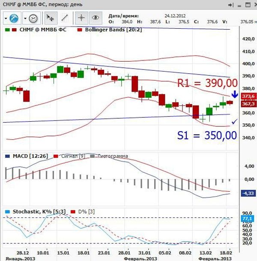This screenshot has height=261, width=257.
Task: Click the low value 376,5
Action: [184, 21]
